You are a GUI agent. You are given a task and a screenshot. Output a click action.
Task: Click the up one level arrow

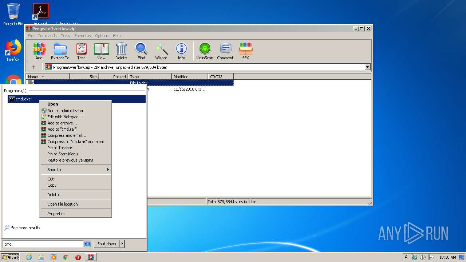pyautogui.click(x=33, y=67)
